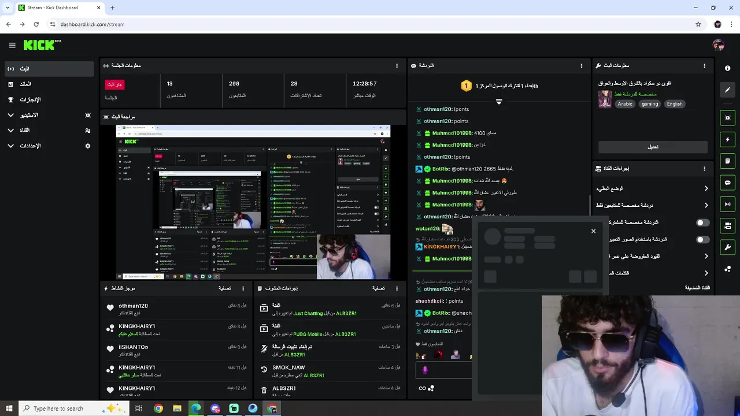This screenshot has height=416, width=740.
Task: Select the trash icon next to ALB3ZR1 action
Action: [x=264, y=390]
